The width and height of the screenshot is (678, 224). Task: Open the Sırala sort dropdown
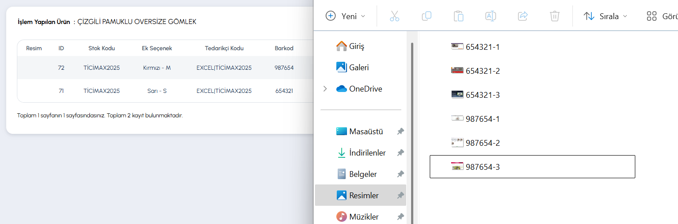605,16
